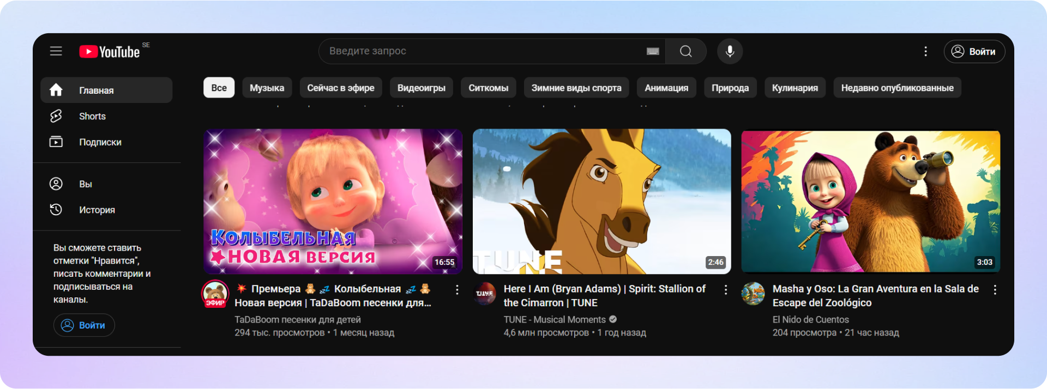
Task: Open more options for Spirit Stallion video
Action: (x=725, y=290)
